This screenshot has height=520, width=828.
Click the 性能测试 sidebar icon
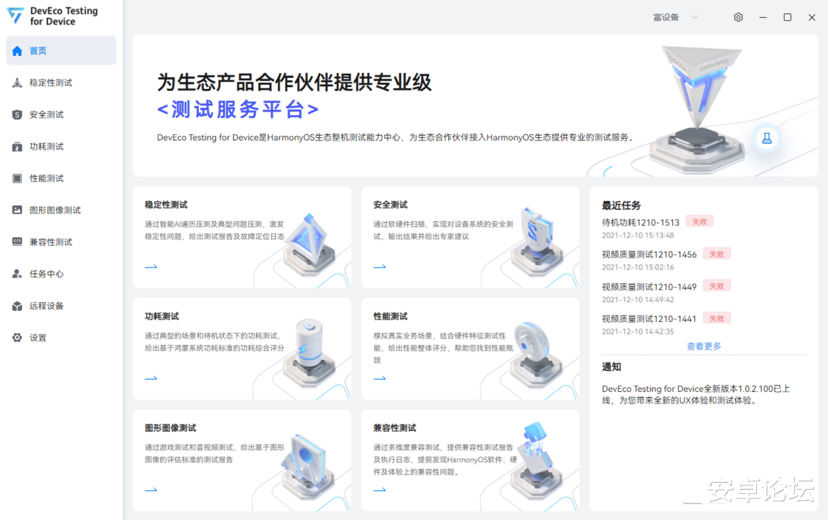pos(17,178)
